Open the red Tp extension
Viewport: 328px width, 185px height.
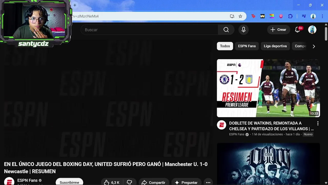click(253, 16)
